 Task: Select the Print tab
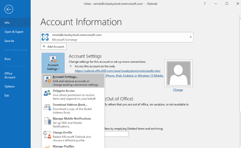[x=15, y=59]
